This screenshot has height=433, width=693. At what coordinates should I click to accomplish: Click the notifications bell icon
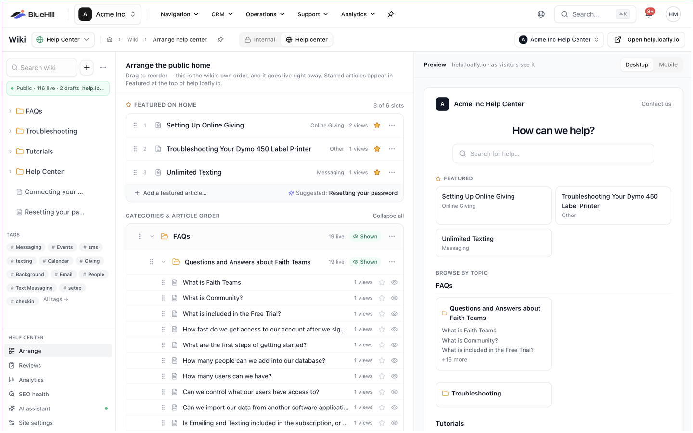coord(649,14)
